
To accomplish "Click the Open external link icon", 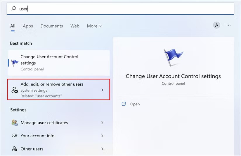I will pyautogui.click(x=124, y=104).
